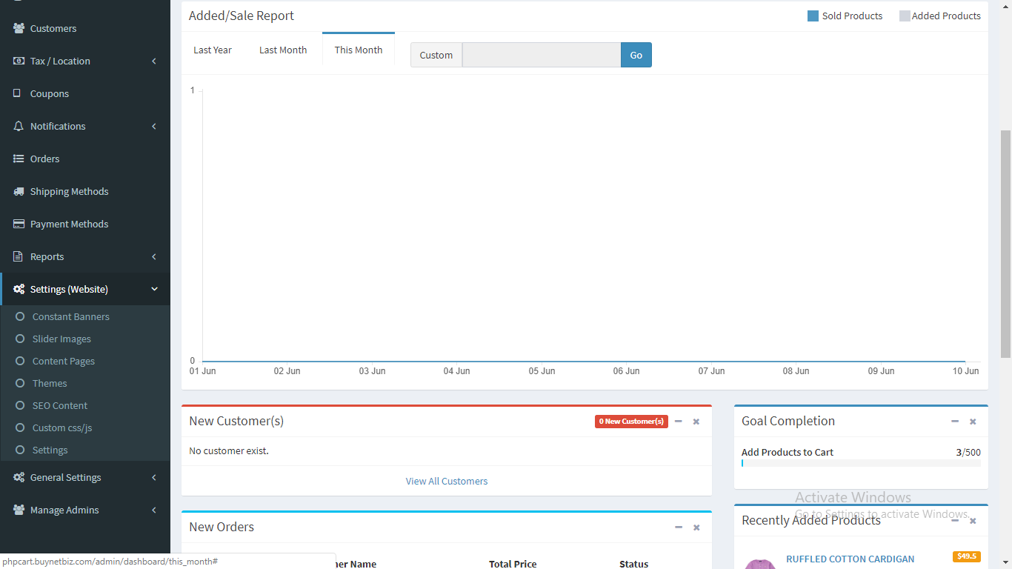Image resolution: width=1012 pixels, height=569 pixels.
Task: Click the Orders list icon
Action: (19, 159)
